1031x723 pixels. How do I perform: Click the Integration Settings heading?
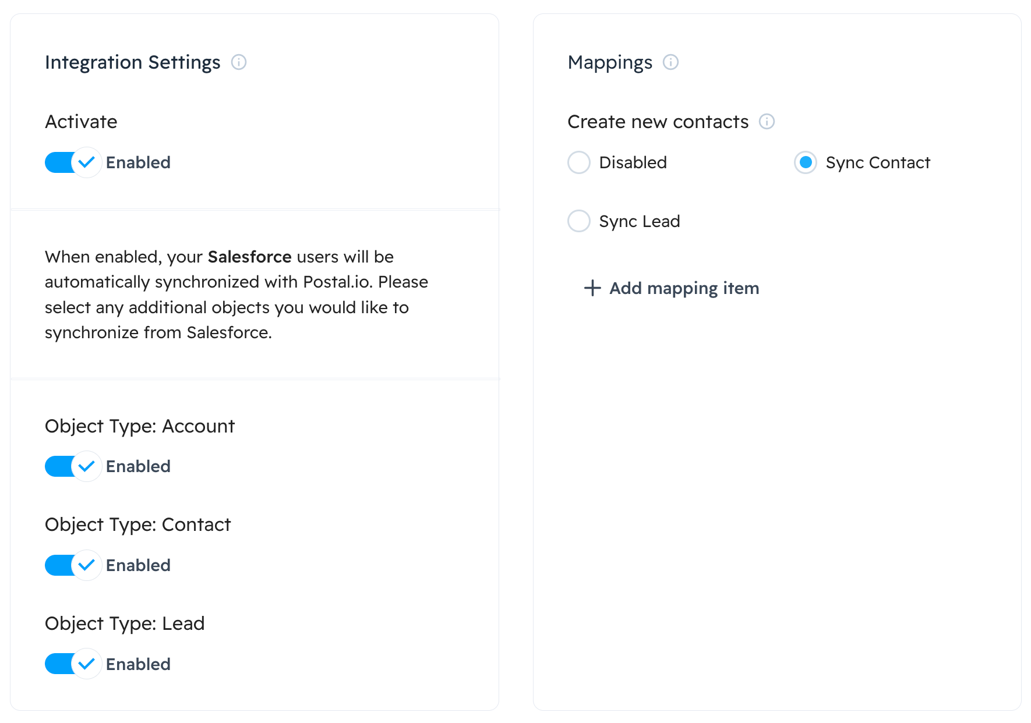pos(133,62)
